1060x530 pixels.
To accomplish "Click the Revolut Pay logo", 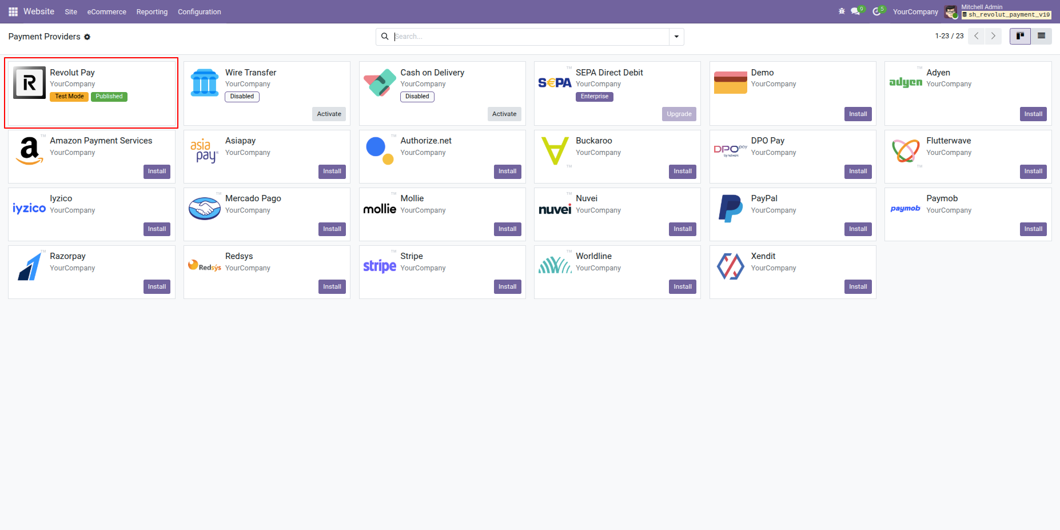I will (29, 83).
